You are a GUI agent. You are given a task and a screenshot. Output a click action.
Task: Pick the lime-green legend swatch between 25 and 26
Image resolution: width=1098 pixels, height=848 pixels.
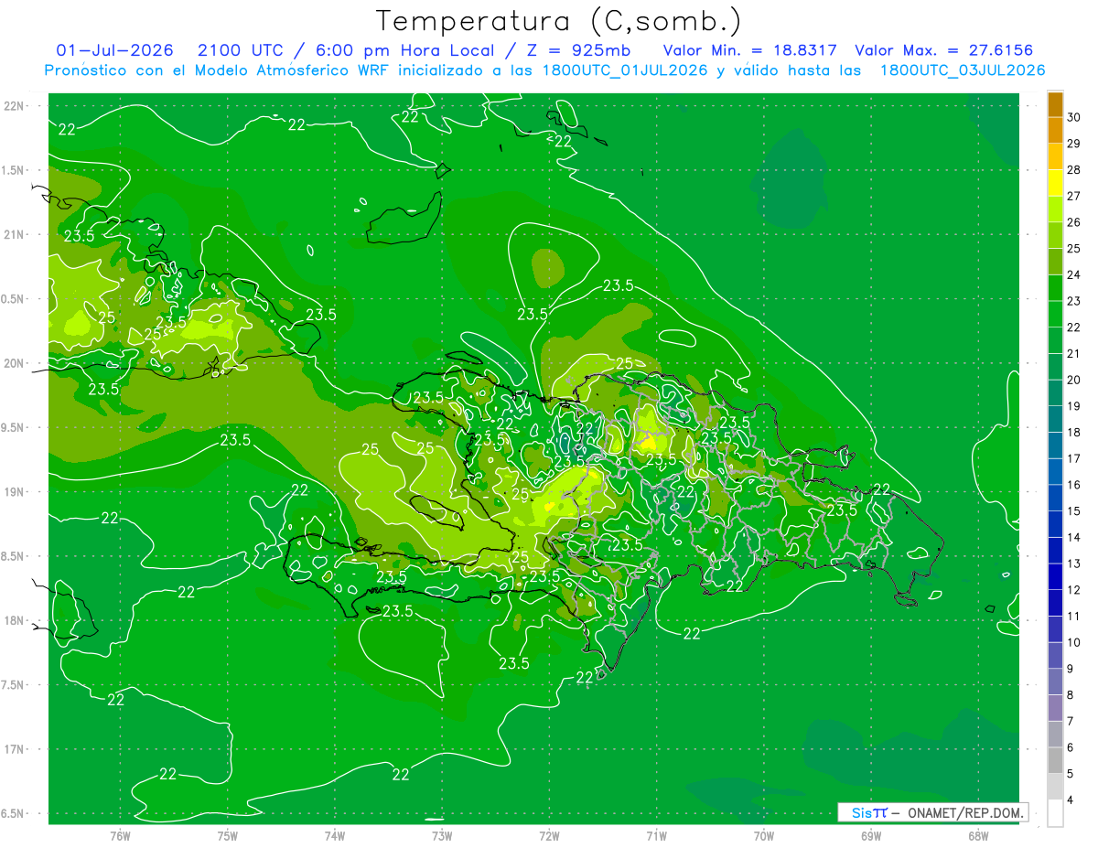coord(1055,236)
